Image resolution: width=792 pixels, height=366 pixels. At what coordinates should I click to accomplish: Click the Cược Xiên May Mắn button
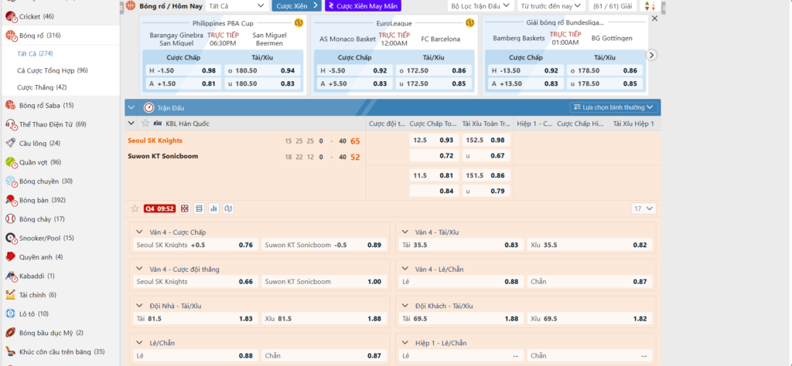click(363, 6)
